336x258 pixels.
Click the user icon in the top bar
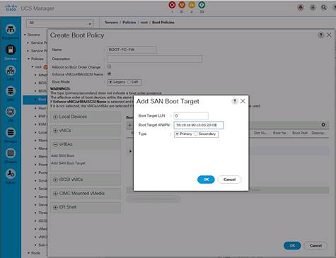[x=301, y=8]
